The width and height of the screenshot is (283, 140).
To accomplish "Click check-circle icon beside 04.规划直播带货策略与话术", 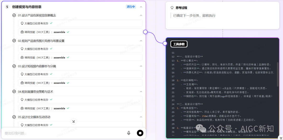I will [x=14, y=91].
